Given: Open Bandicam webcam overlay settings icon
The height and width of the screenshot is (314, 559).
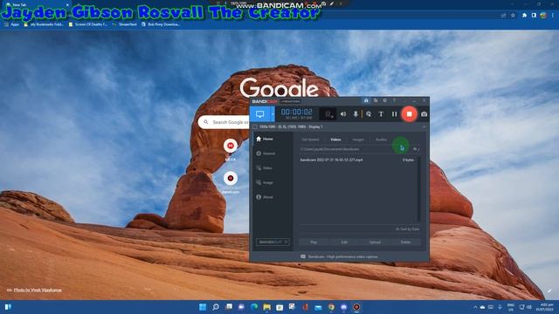Looking at the screenshot, I should [x=328, y=114].
